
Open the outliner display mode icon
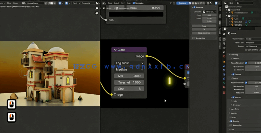(x=232, y=3)
